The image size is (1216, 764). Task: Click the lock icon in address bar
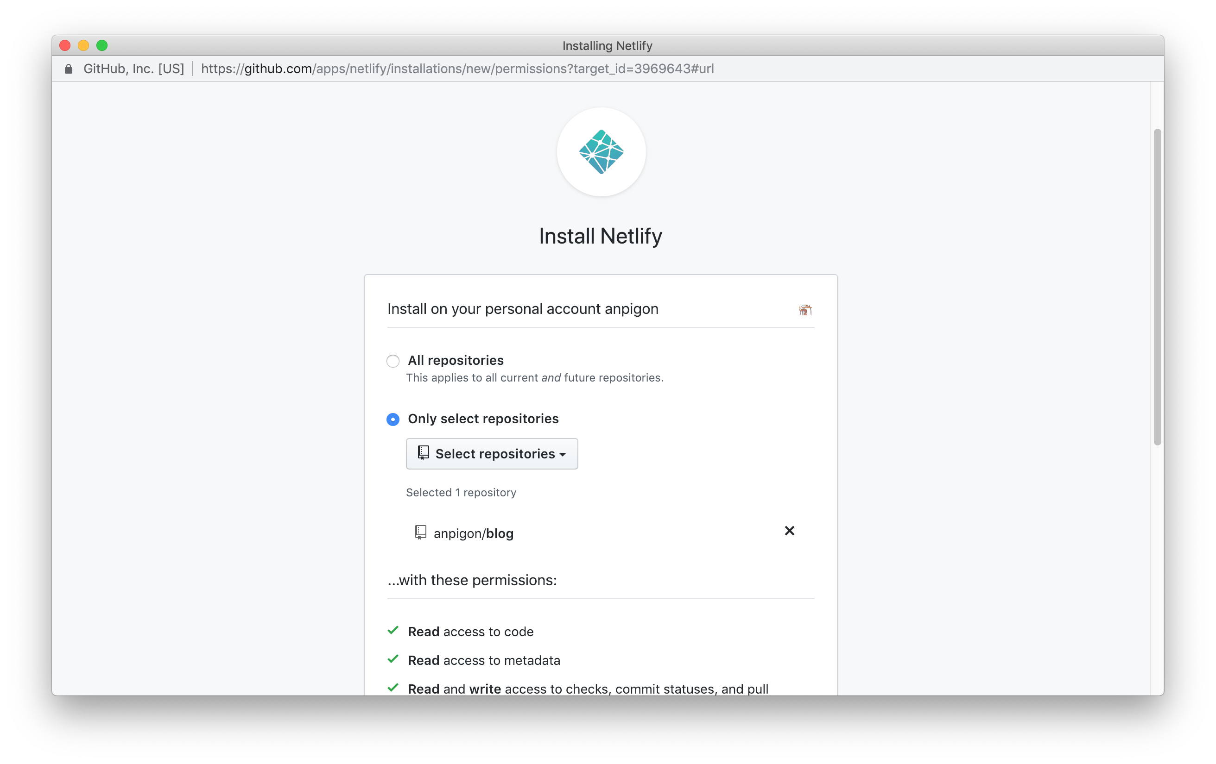[x=69, y=69]
